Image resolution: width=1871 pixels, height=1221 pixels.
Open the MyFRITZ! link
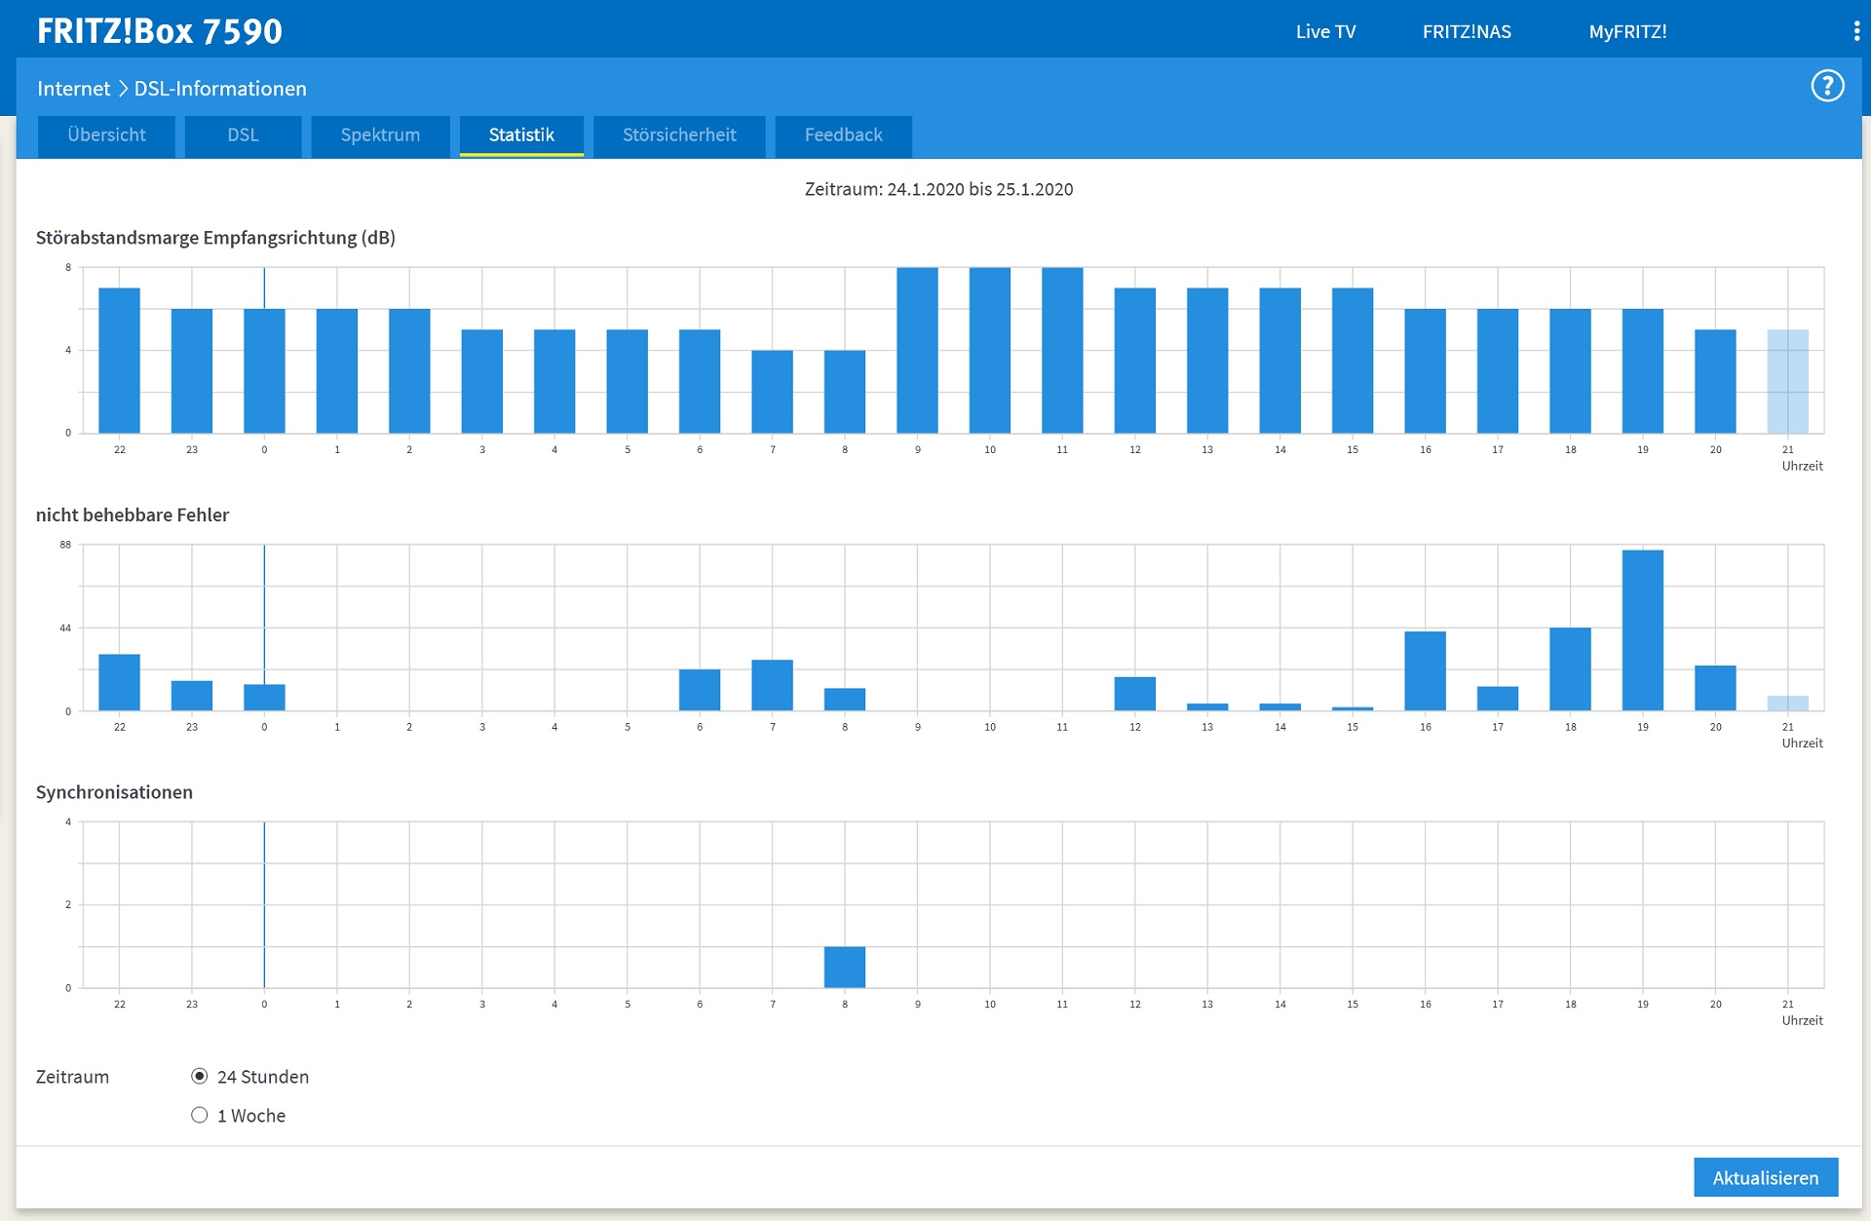coord(1627,31)
